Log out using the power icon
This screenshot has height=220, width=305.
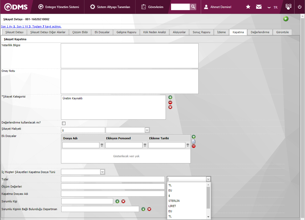(300, 7)
